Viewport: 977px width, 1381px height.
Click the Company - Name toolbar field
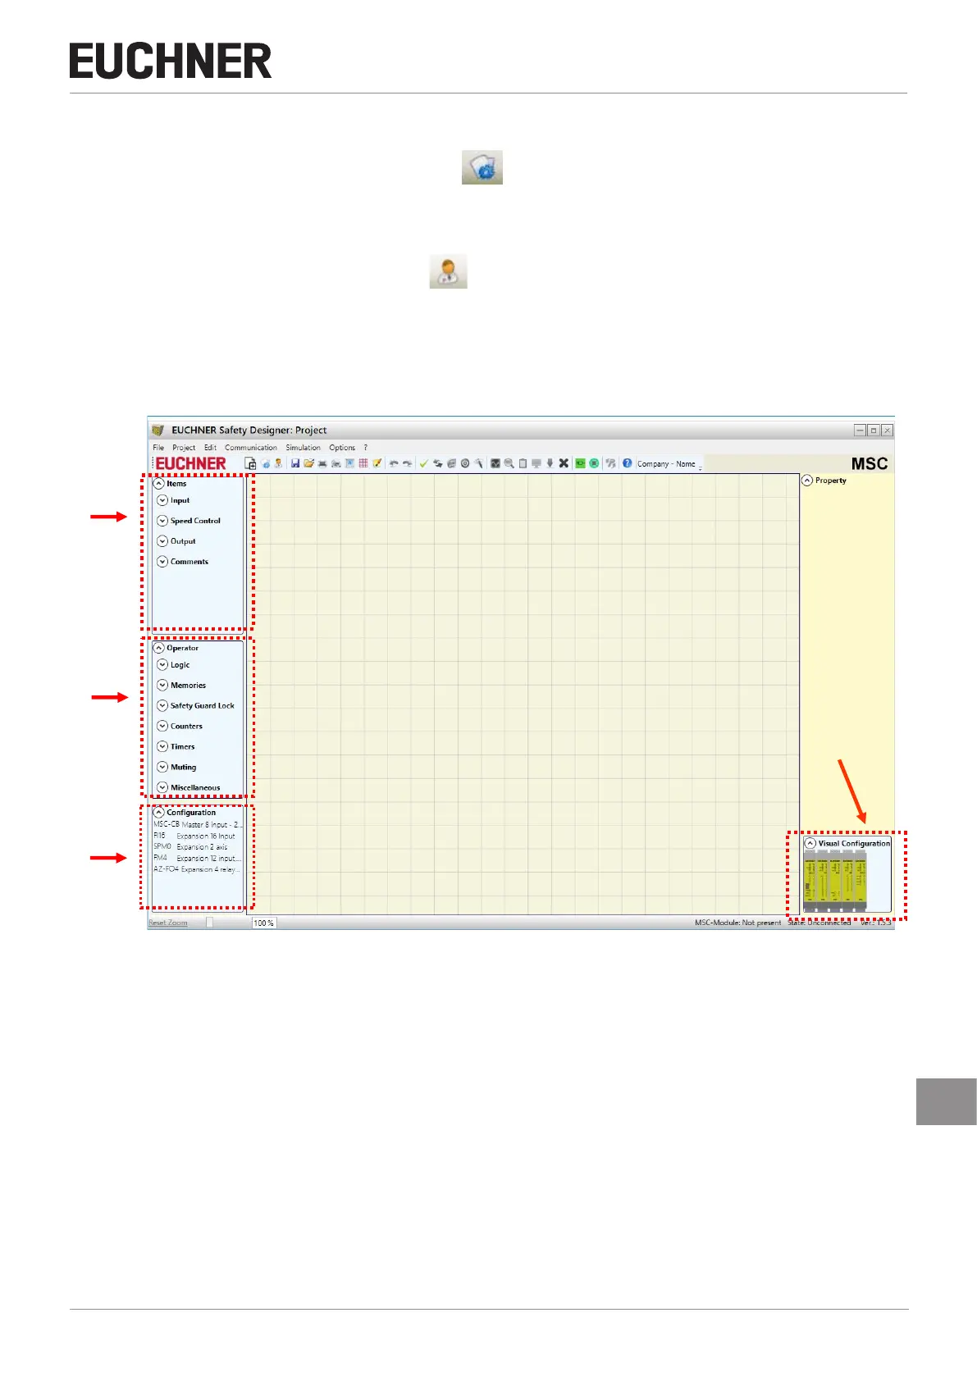(666, 464)
